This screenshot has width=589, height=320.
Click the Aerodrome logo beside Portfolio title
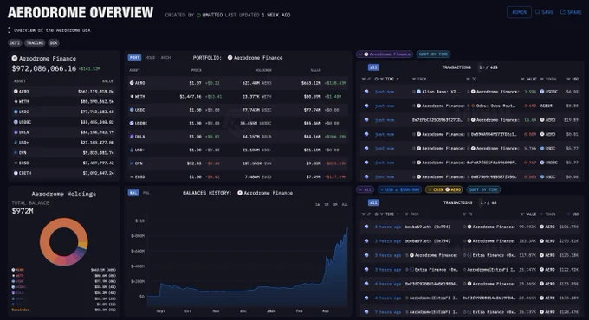(230, 58)
